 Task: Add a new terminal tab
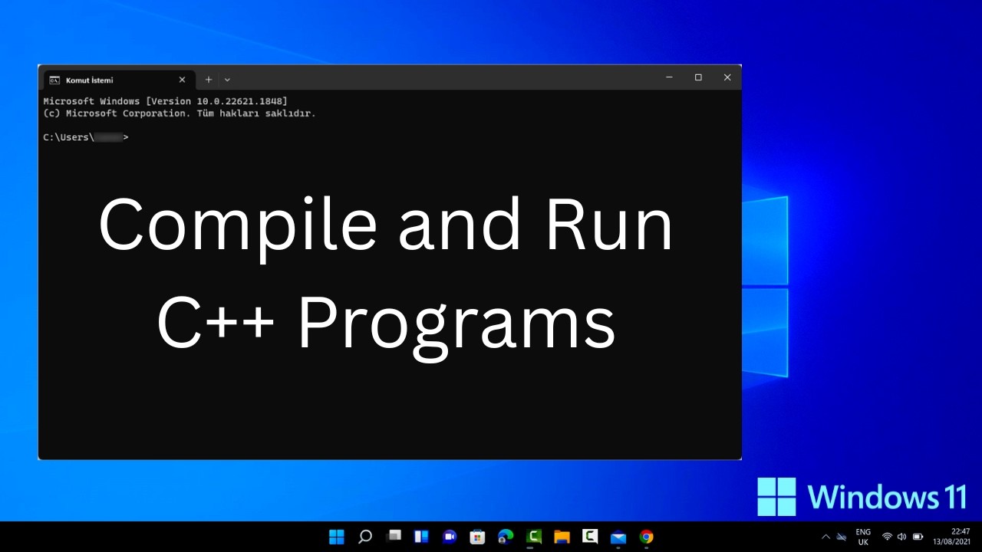click(208, 80)
